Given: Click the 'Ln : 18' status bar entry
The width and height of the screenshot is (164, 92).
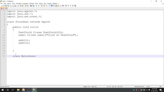Looking at the screenshot, I should 109,87.
